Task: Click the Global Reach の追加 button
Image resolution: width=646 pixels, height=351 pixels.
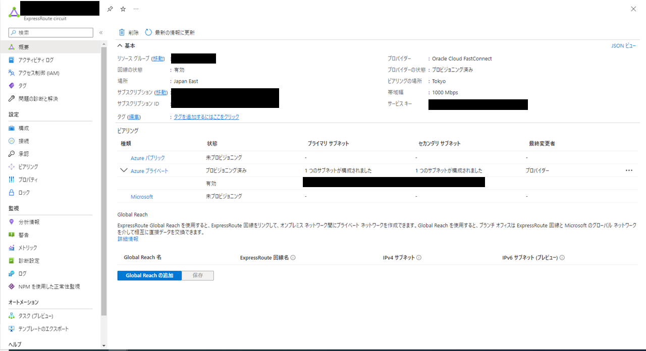Action: click(x=149, y=276)
